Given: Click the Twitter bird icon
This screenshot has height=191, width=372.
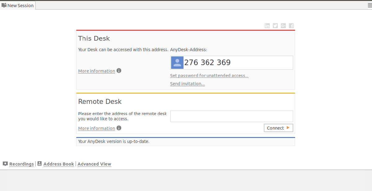Looking at the screenshot, I should [275, 26].
